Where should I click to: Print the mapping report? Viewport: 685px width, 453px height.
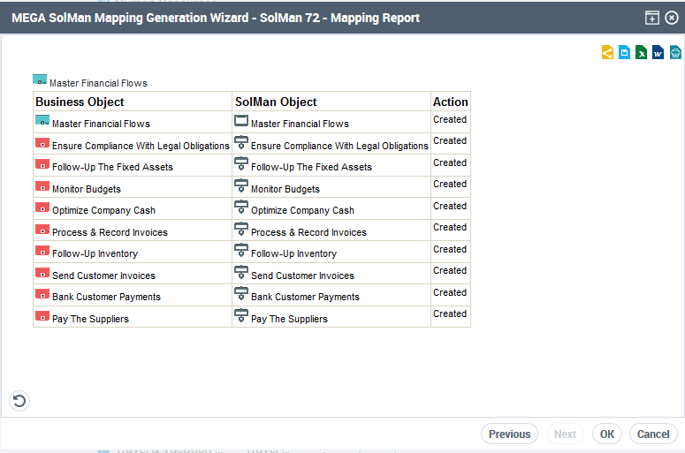click(675, 53)
